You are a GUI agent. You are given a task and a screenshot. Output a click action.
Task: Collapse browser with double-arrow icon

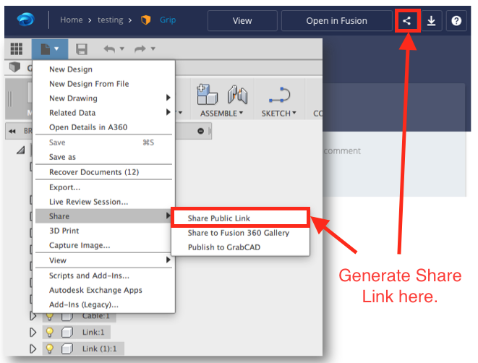(12, 132)
